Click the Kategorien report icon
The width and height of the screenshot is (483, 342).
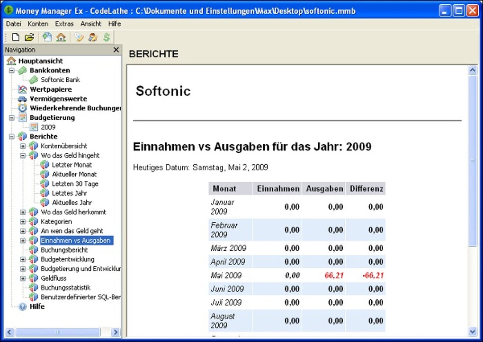[x=33, y=221]
